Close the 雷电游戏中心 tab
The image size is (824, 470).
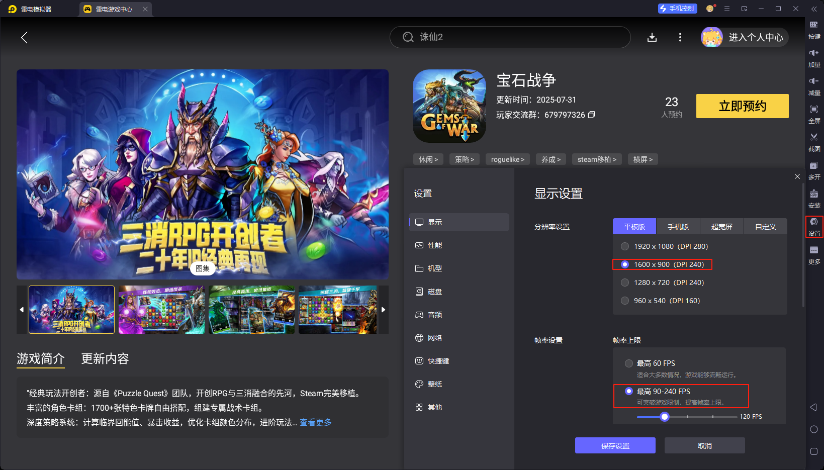pyautogui.click(x=145, y=9)
